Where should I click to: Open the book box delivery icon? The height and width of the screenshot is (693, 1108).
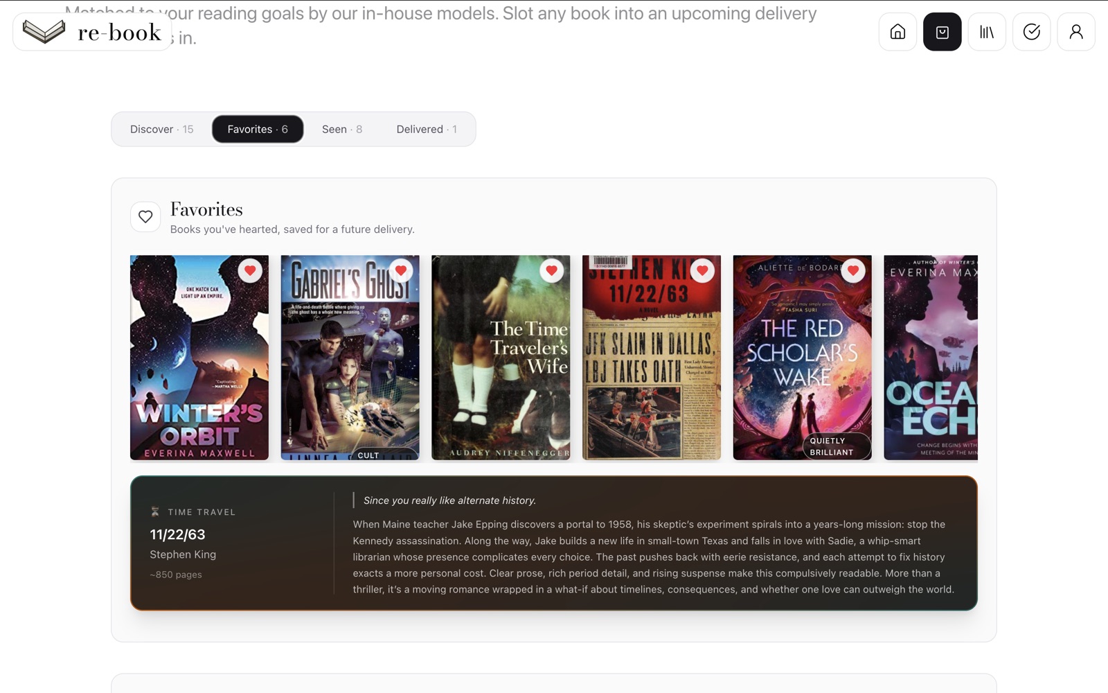942,32
